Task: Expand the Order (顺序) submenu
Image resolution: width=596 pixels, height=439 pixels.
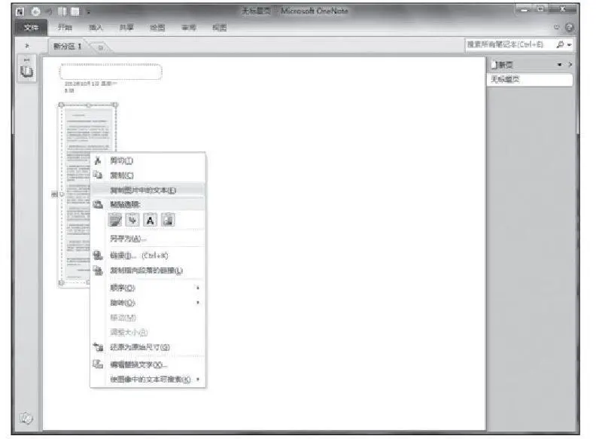Action: click(198, 288)
